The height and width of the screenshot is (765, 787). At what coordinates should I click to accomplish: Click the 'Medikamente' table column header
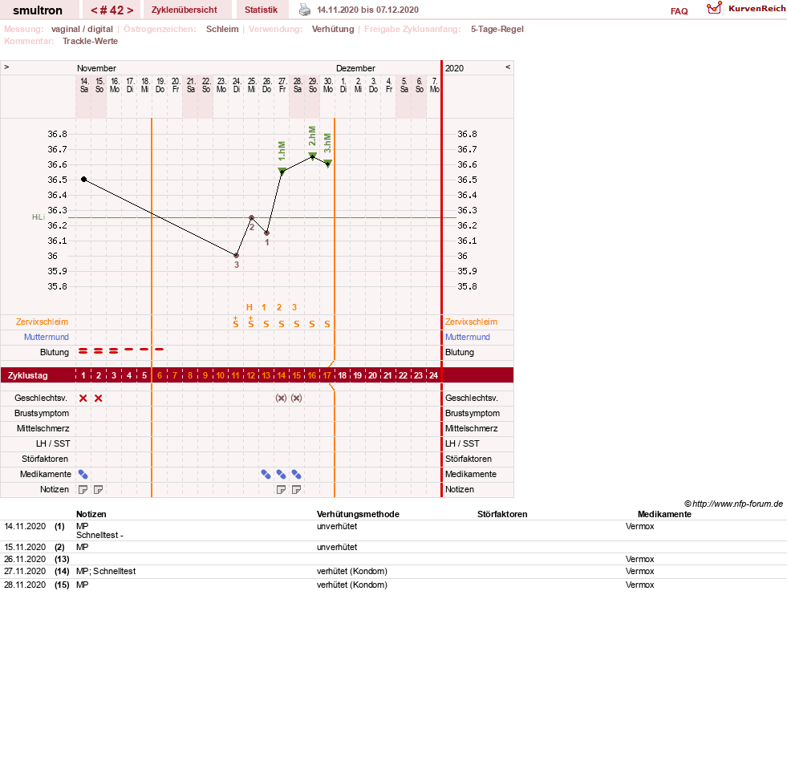pos(664,514)
